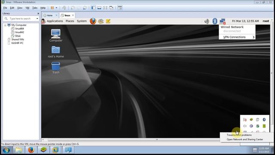Viewport: 275px width, 155px height.
Task: Open the Places menu
Action: pos(70,21)
